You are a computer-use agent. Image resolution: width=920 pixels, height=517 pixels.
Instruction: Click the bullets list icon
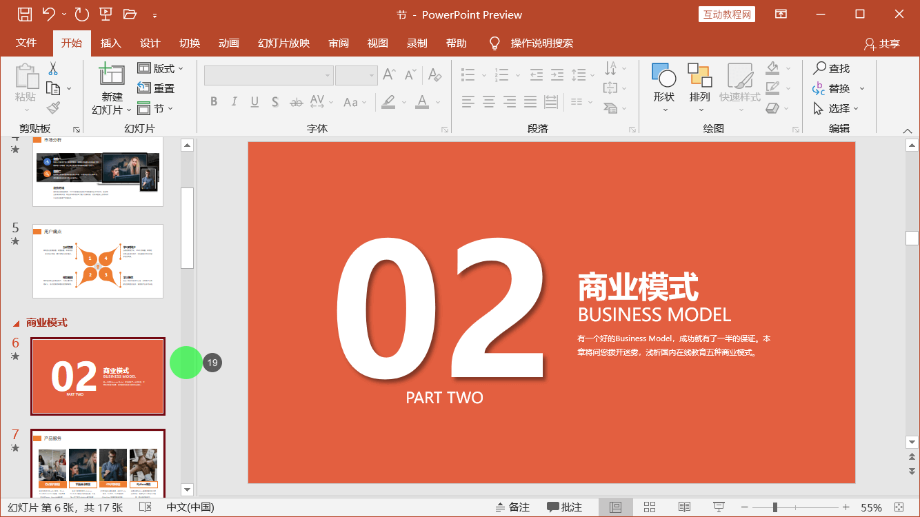point(468,74)
